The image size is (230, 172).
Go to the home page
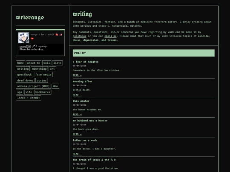click(20, 63)
